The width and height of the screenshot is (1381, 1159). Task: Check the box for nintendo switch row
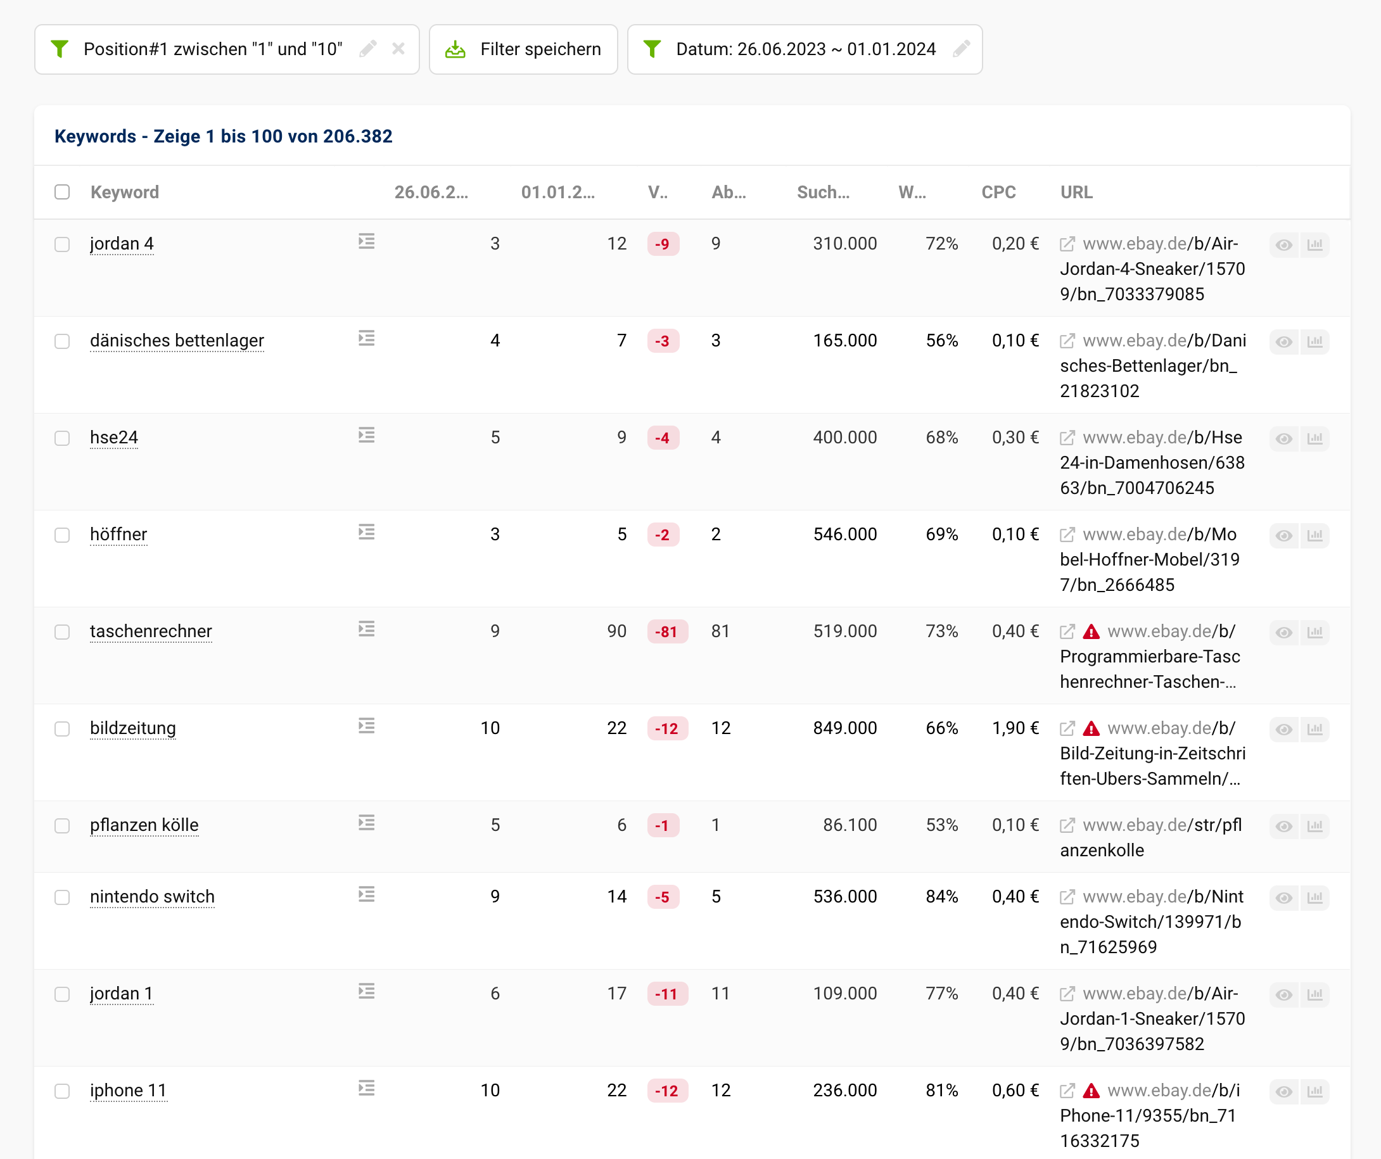pos(62,897)
